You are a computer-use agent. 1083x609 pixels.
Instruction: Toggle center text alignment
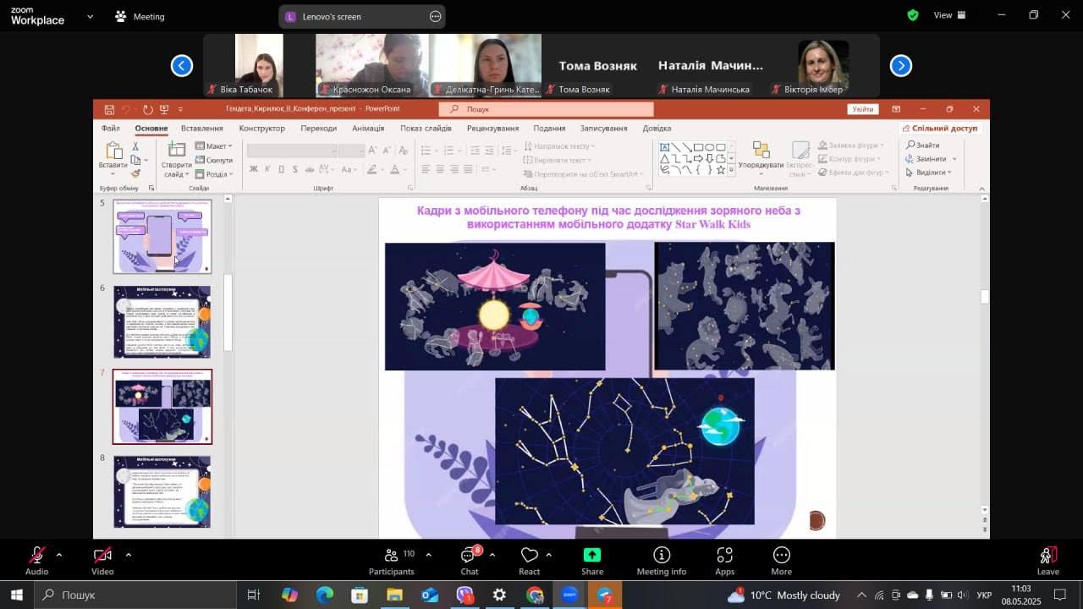(x=440, y=169)
